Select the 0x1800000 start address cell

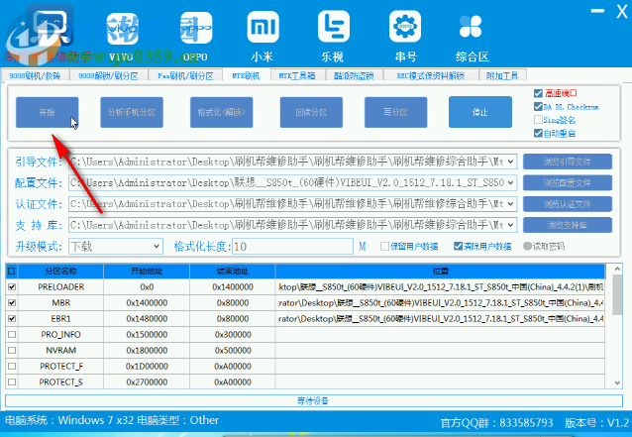coord(147,351)
